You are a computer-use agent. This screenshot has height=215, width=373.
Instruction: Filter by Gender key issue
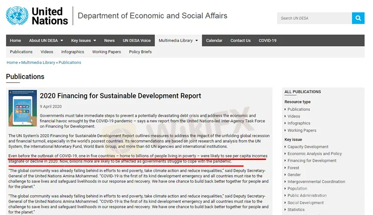tap(294, 174)
